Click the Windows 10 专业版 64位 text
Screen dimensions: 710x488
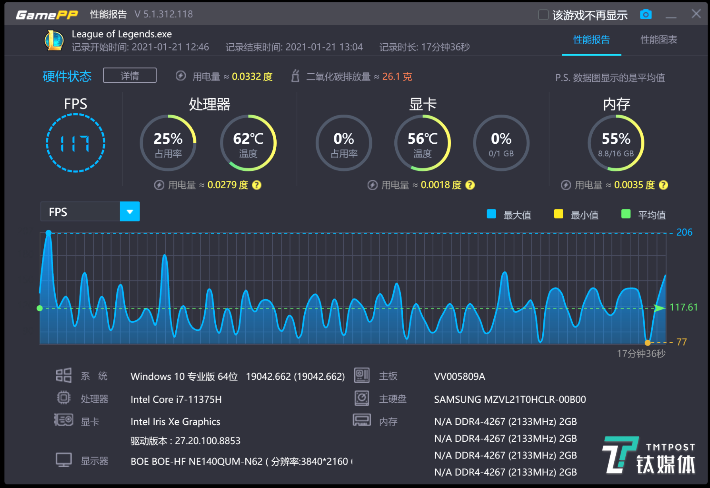pyautogui.click(x=184, y=377)
